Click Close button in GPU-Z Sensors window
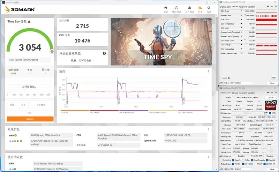 coord(272,83)
